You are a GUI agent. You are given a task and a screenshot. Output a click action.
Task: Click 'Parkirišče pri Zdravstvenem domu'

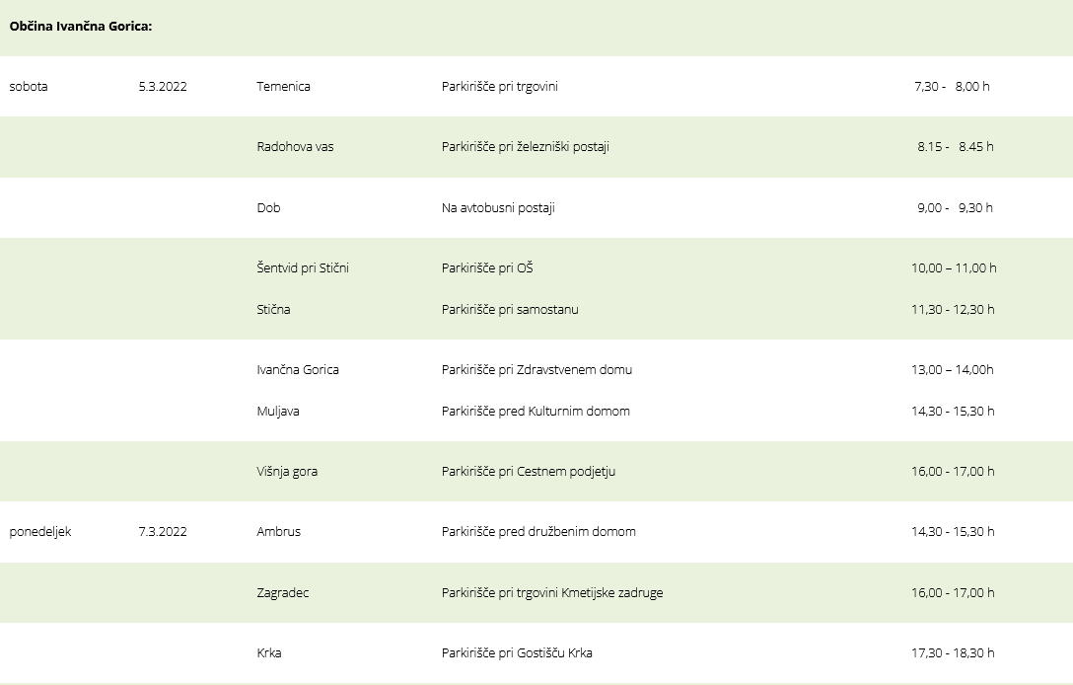point(536,370)
